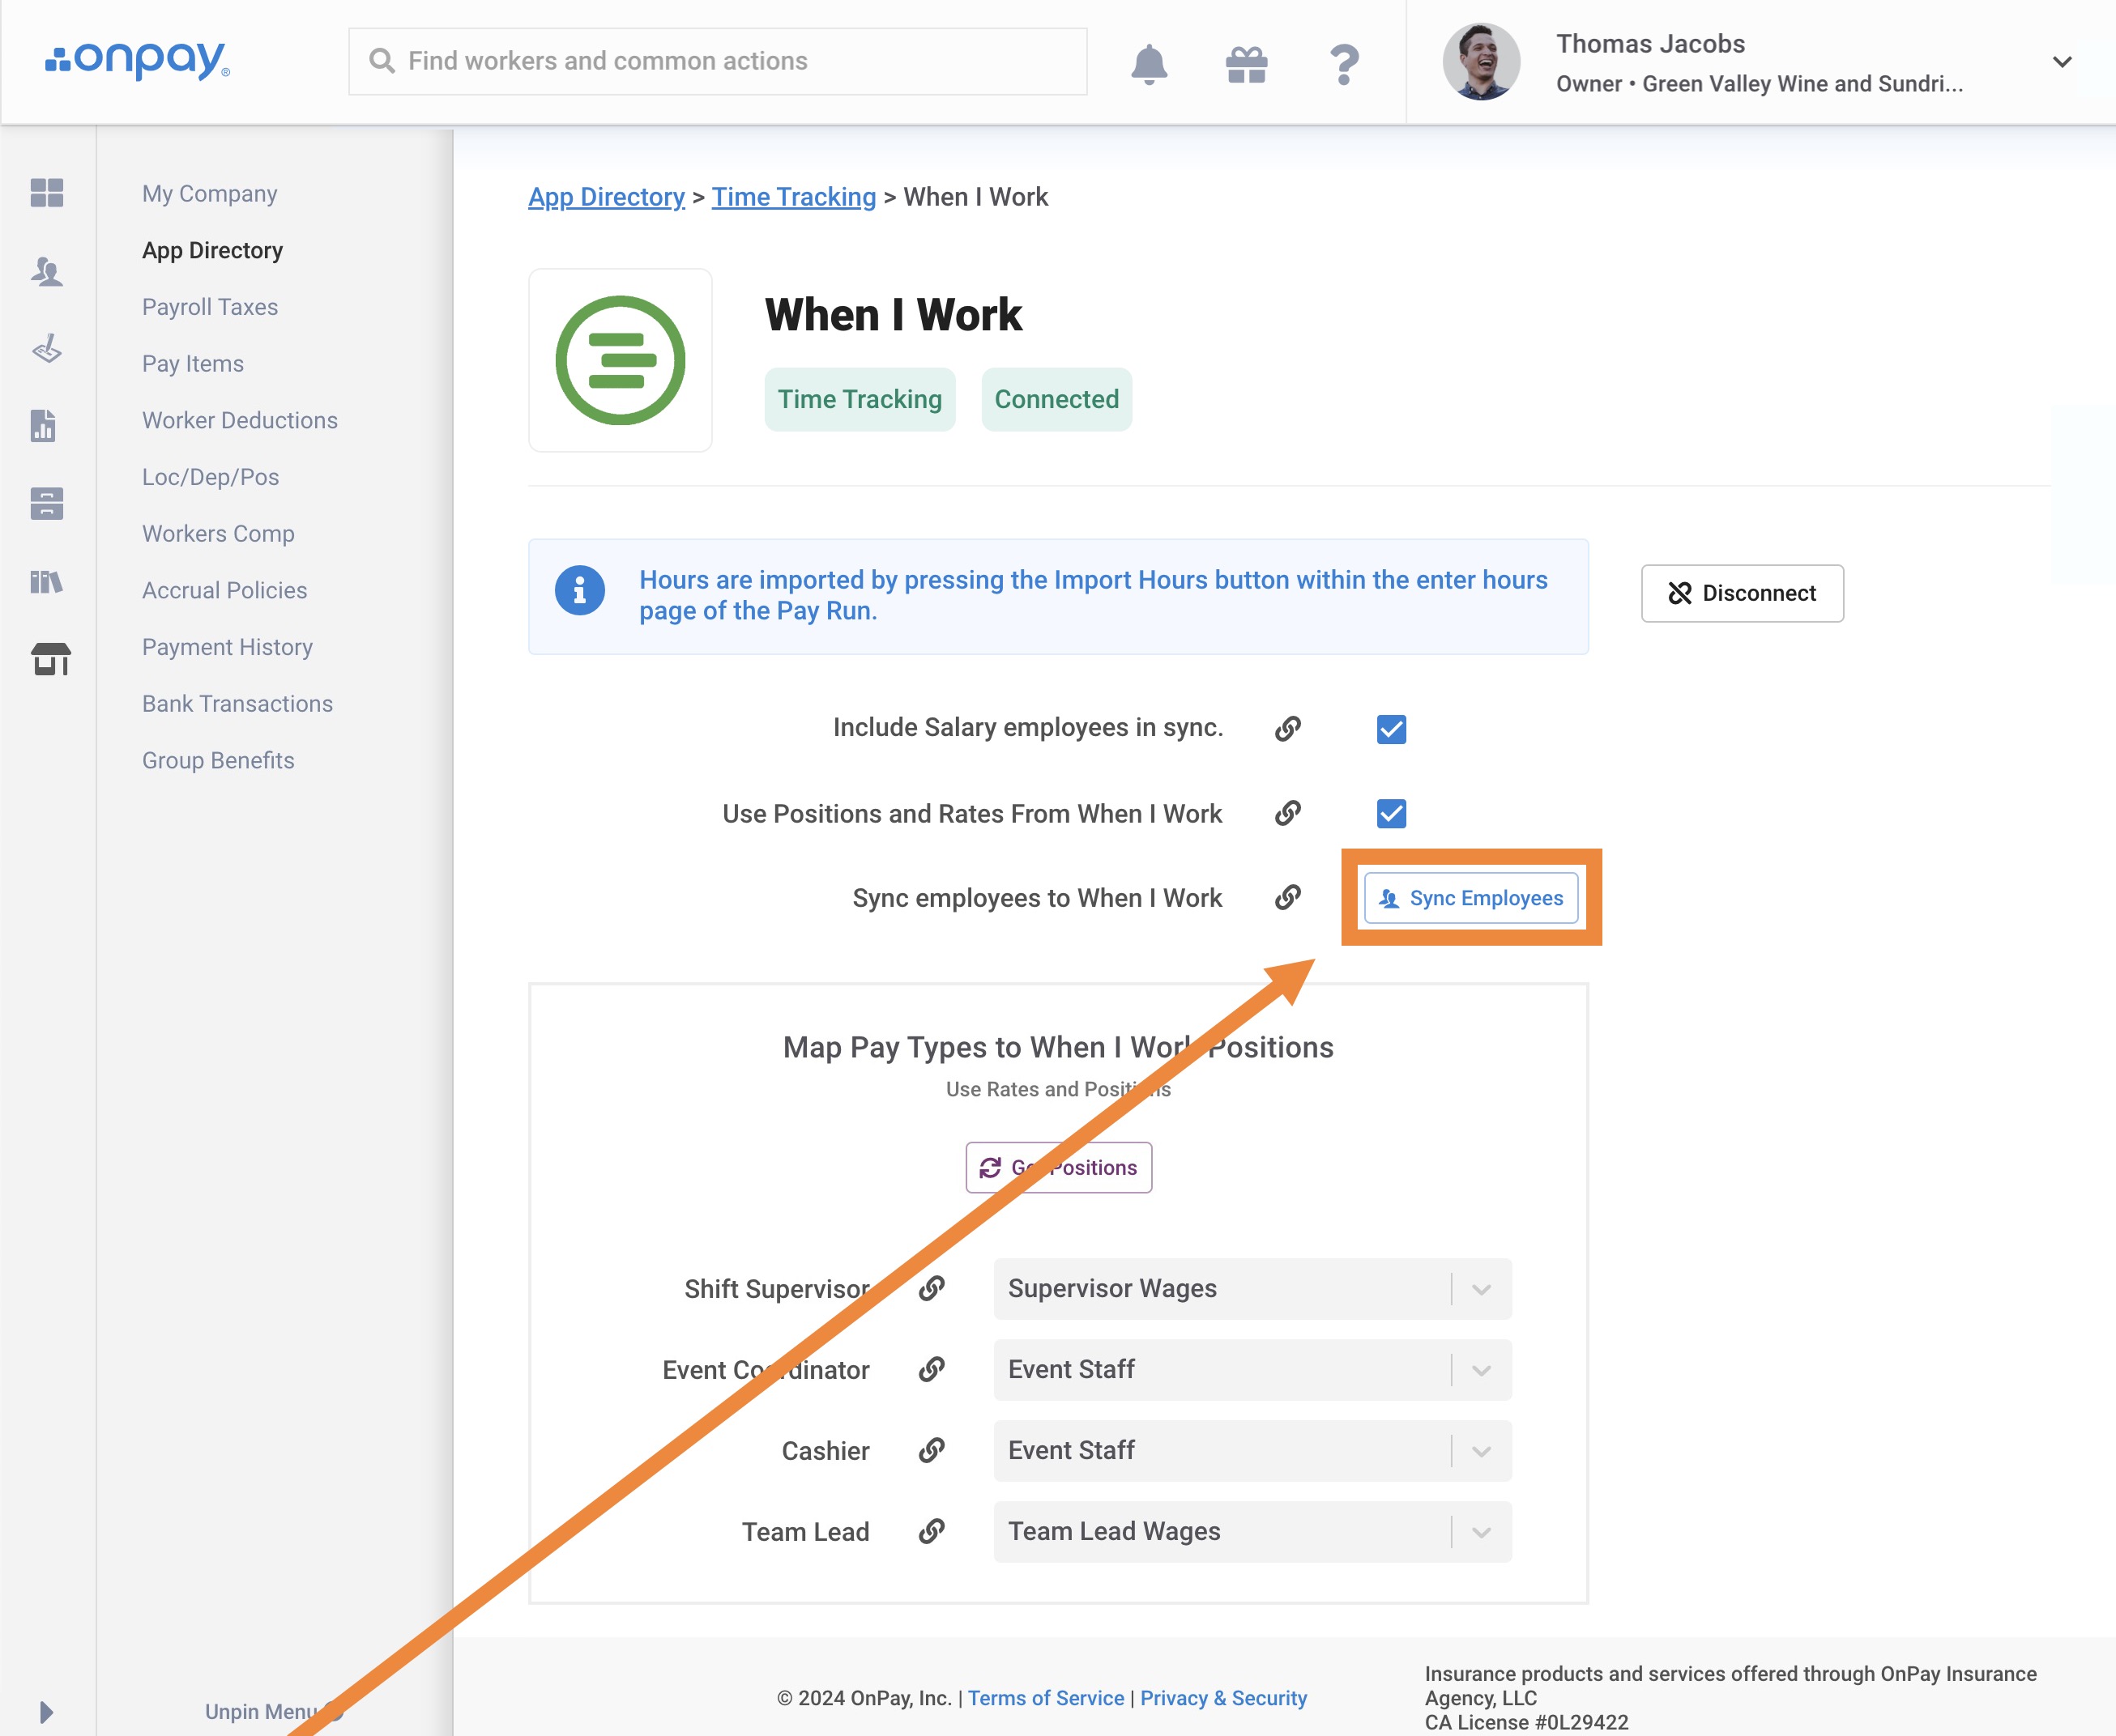Open the help question mark icon

[1344, 64]
